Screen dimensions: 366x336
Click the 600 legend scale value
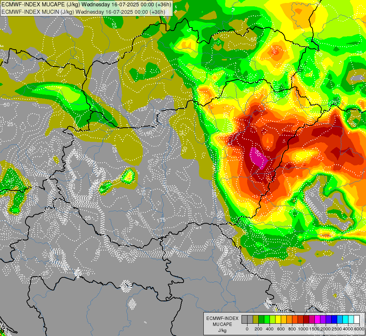tap(281, 329)
